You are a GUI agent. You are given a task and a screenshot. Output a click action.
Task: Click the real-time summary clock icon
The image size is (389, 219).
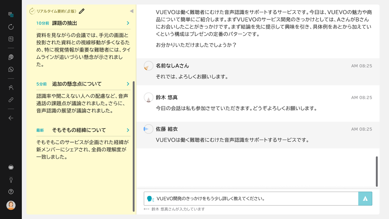click(32, 11)
